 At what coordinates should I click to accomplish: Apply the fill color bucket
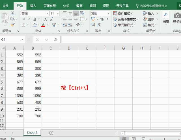pos(35,25)
